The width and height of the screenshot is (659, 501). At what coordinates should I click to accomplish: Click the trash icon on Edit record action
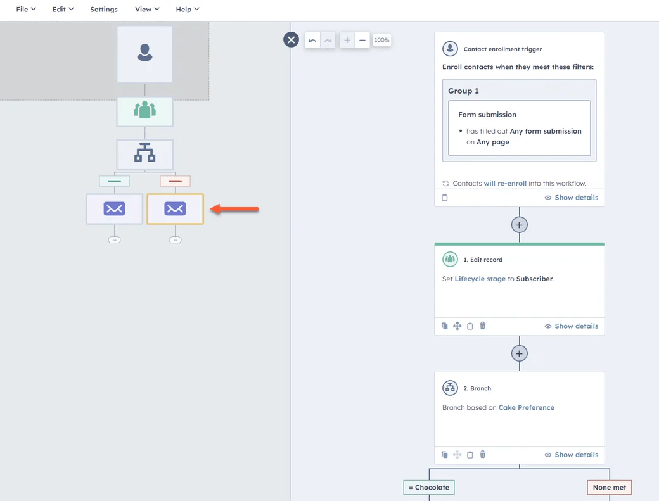[483, 326]
